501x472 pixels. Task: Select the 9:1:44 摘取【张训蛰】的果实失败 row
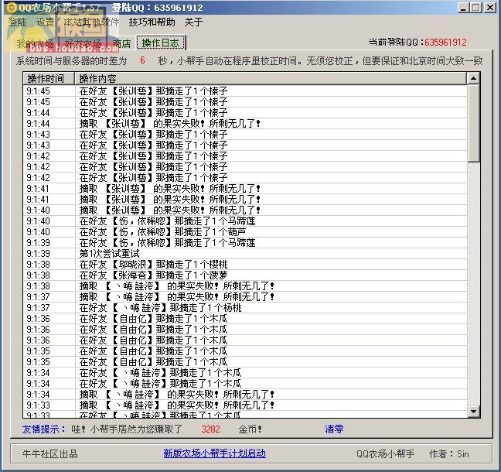coord(245,124)
